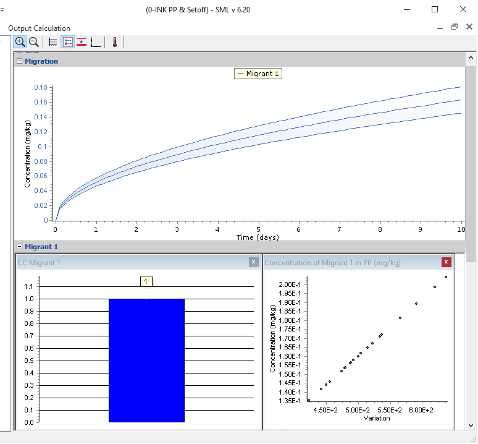This screenshot has height=444, width=478.
Task: Minimize the Output Calculation subwindow
Action: pos(440,28)
